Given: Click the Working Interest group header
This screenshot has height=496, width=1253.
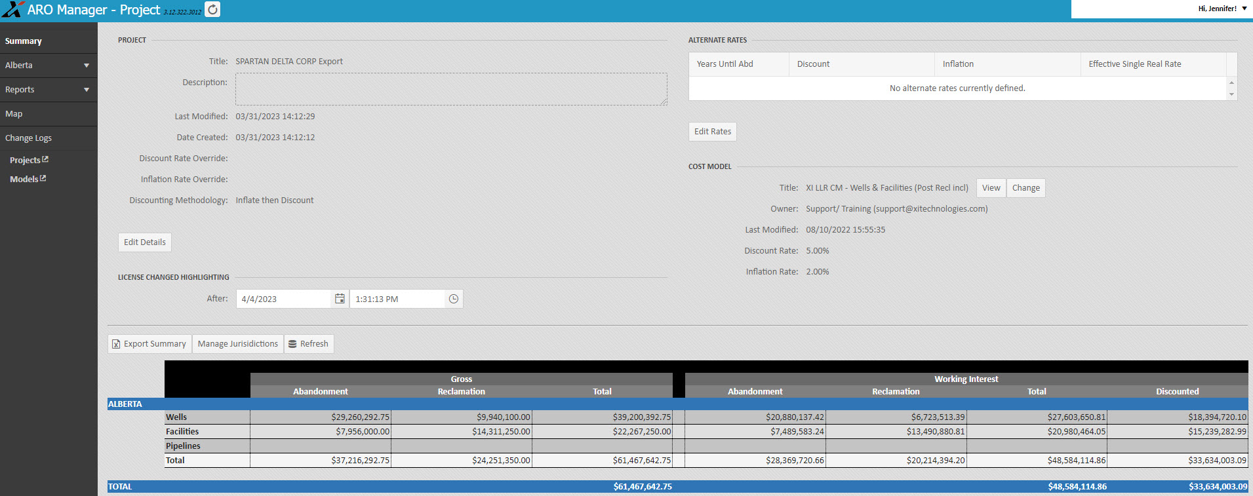Looking at the screenshot, I should (966, 379).
